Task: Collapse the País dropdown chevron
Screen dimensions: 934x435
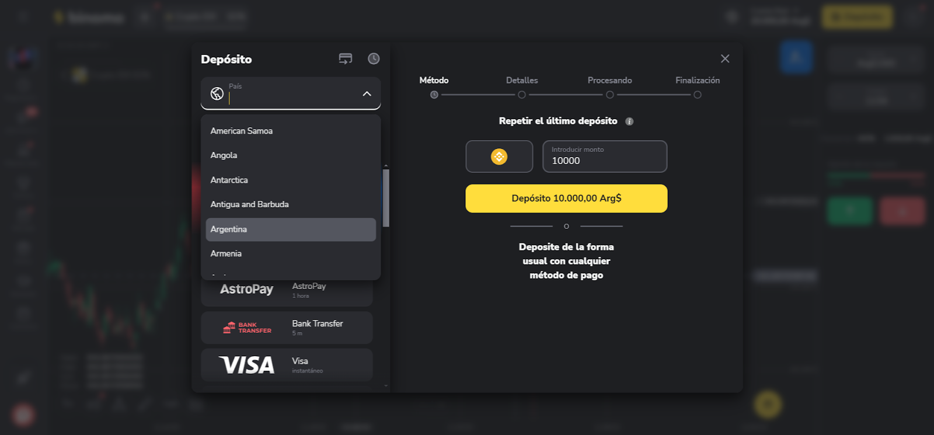Action: pos(367,93)
